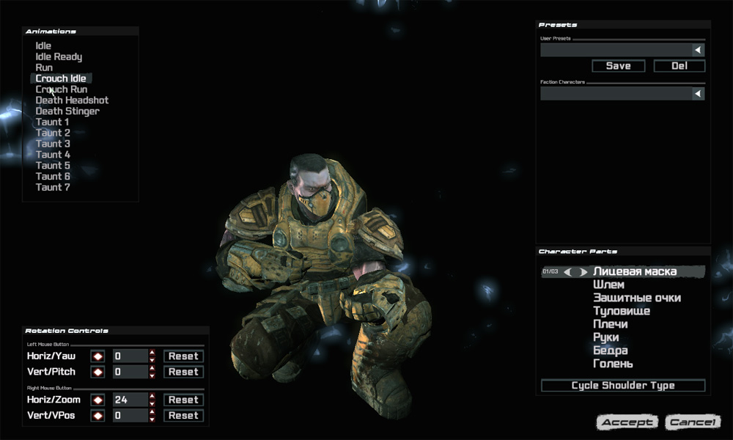Increase Vert/VPos value with up arrow

click(152, 412)
